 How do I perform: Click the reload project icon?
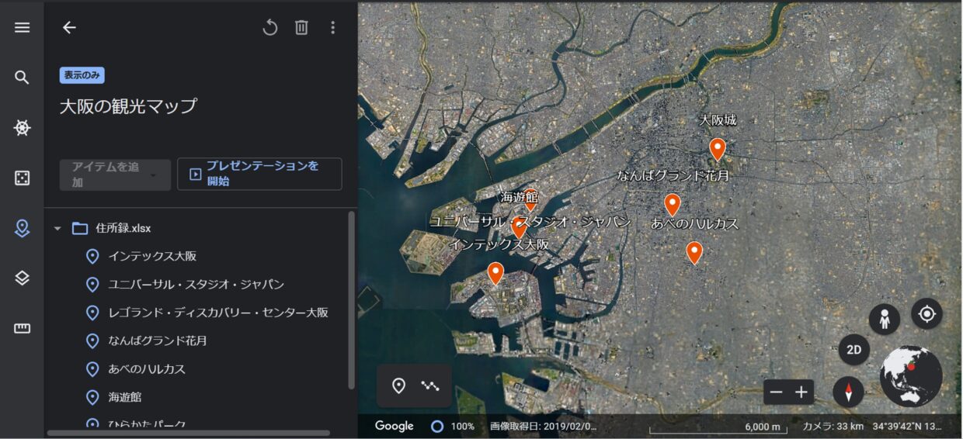(269, 28)
